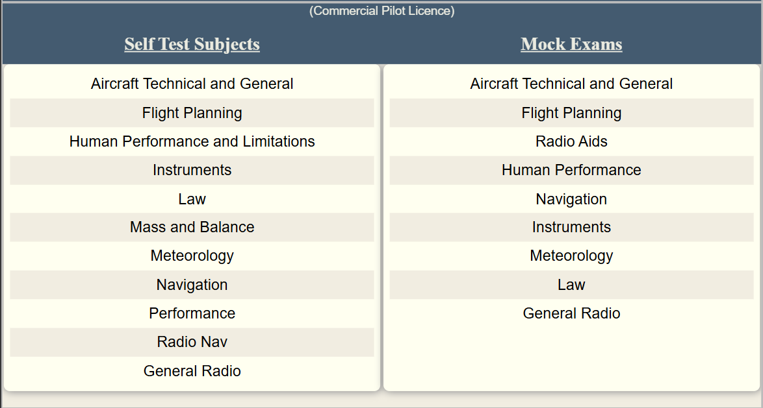Open Human Performance and Limitations self test
Screen dimensions: 763x408
click(x=192, y=142)
